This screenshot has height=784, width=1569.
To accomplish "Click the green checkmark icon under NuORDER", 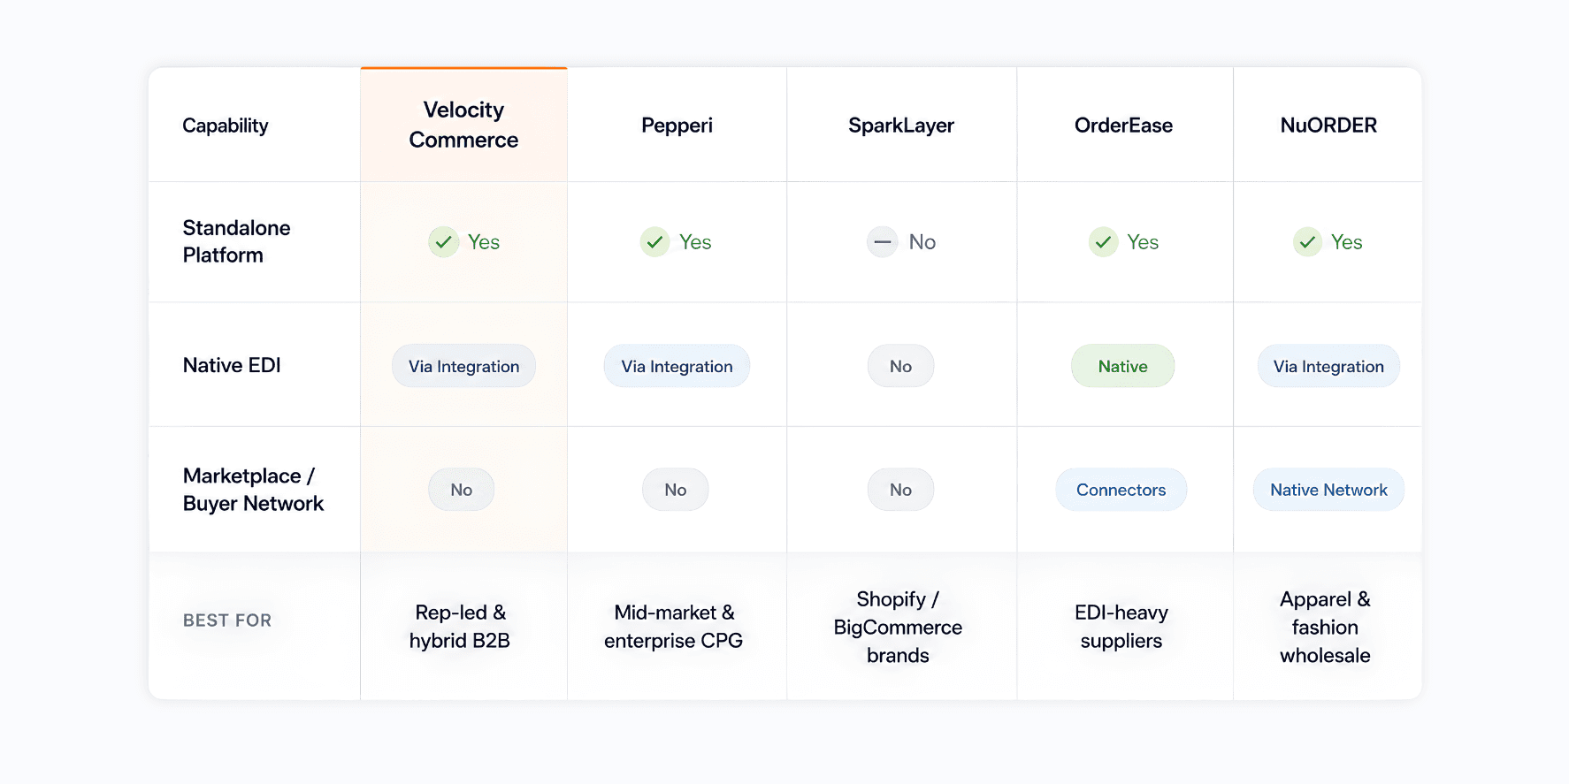I will (x=1307, y=241).
